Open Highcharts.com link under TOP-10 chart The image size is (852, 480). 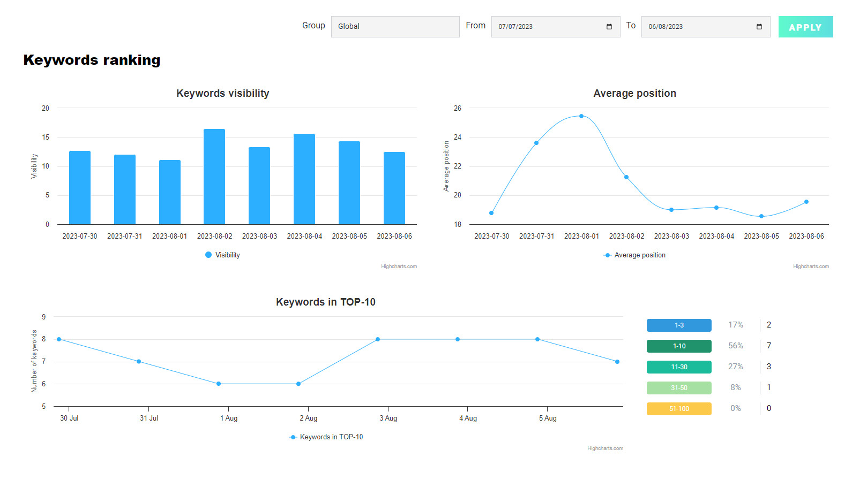(605, 448)
